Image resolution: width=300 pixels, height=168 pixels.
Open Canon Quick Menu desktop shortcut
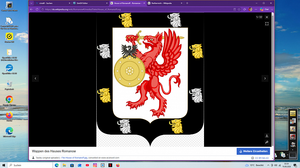[x=9, y=7]
